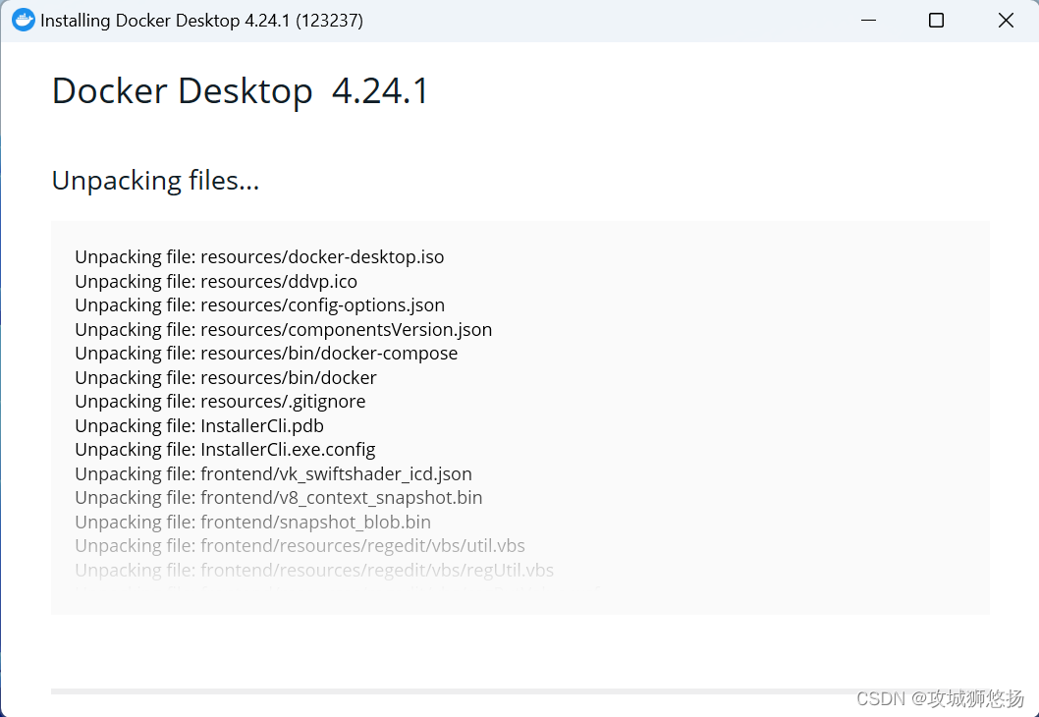Screen dimensions: 1039x717
Task: Select the bin/docker-compose file entry
Action: pyautogui.click(x=266, y=354)
